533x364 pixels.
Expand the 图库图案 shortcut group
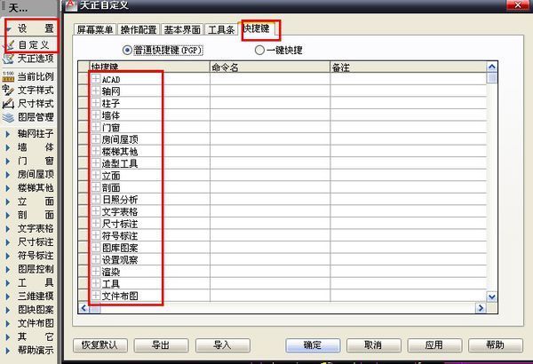96,248
